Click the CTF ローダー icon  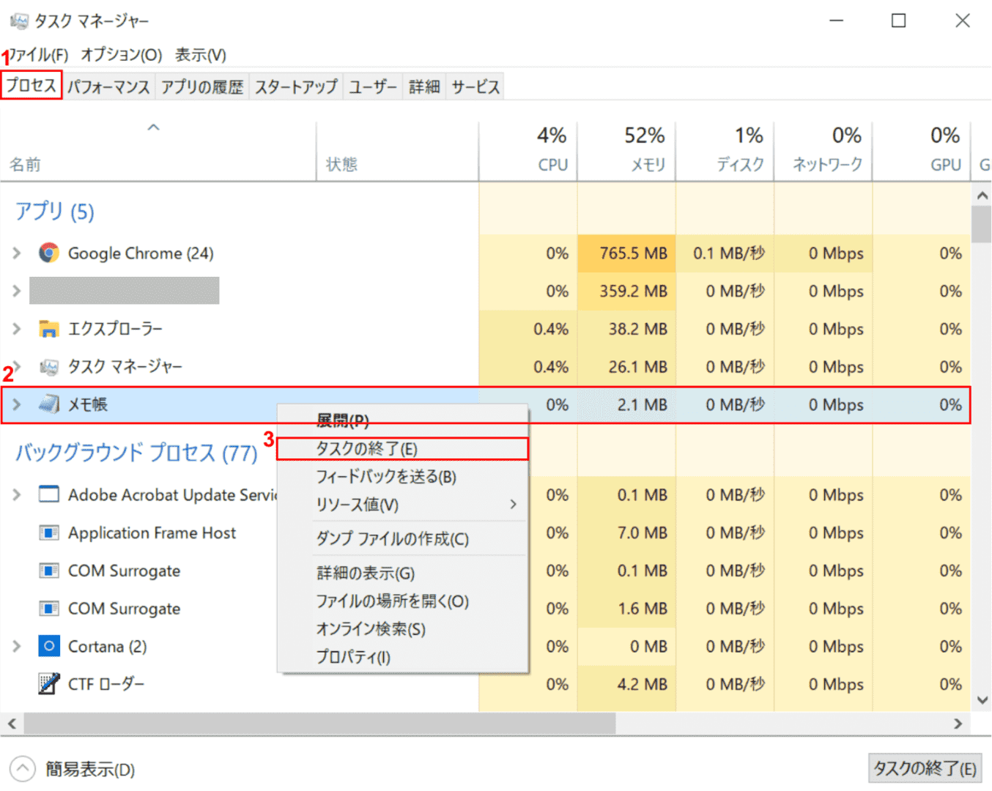pyautogui.click(x=49, y=684)
